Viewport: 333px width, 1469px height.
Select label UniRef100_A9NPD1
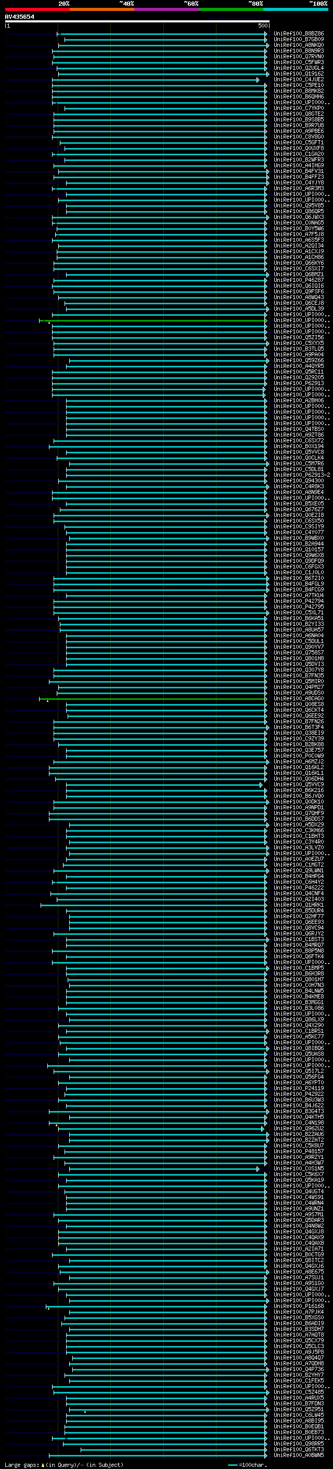pos(299,808)
